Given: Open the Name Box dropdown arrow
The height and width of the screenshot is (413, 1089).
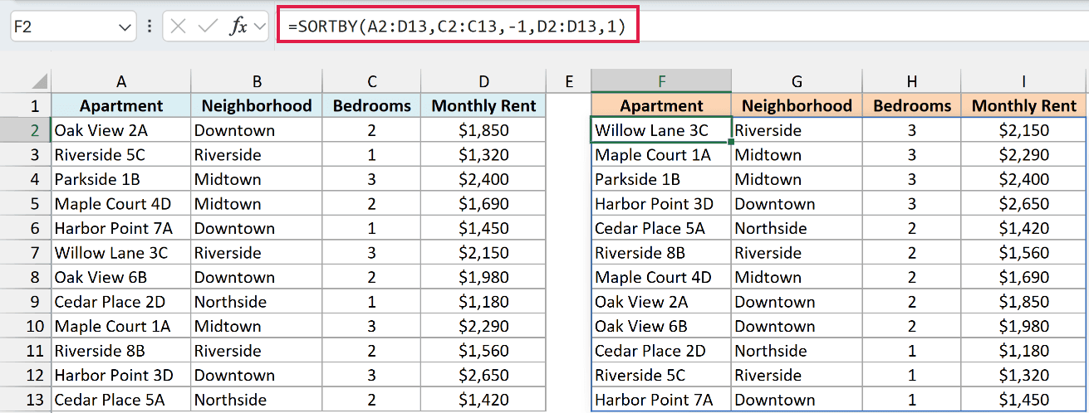Looking at the screenshot, I should [x=125, y=27].
